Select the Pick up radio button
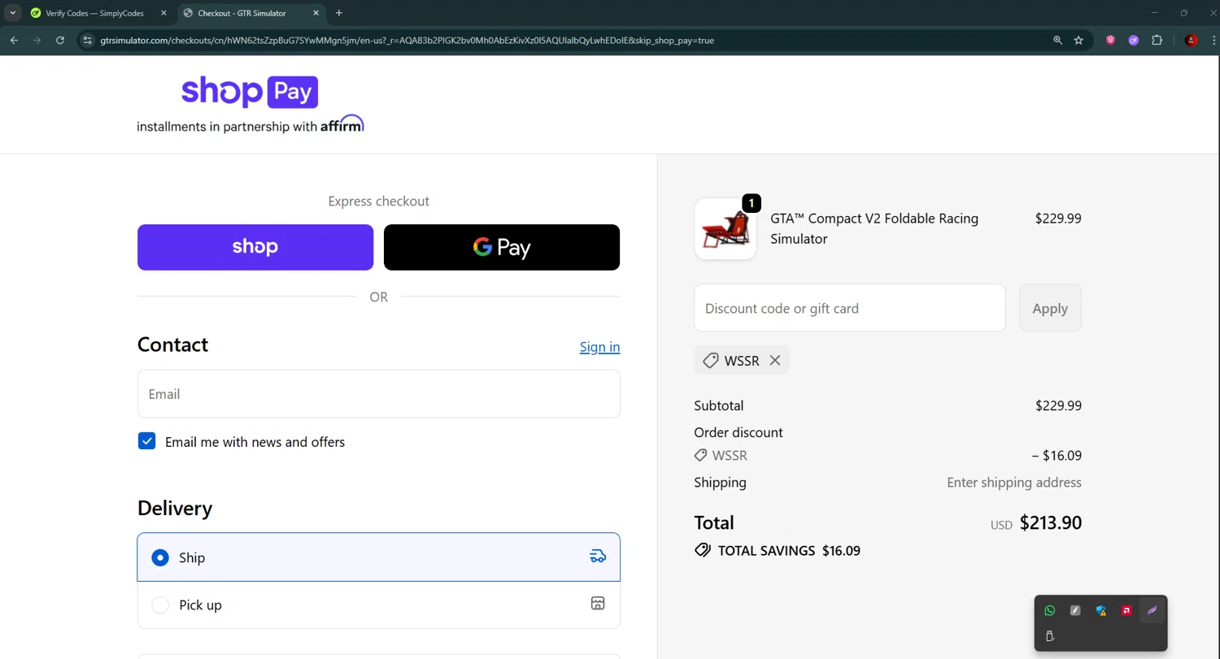Screen dimensions: 1220x659 (160, 605)
